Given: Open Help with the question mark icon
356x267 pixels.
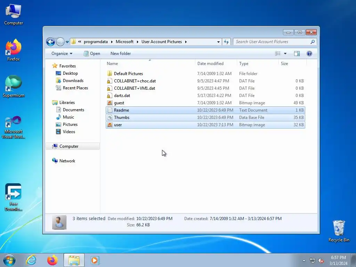Looking at the screenshot, I should coord(309,54).
